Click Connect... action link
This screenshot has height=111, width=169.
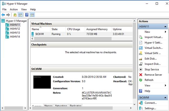point(150,103)
